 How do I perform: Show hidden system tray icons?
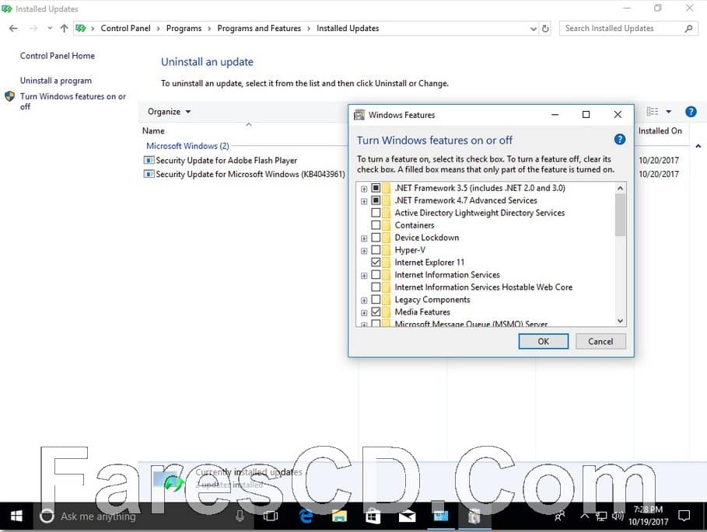[584, 516]
